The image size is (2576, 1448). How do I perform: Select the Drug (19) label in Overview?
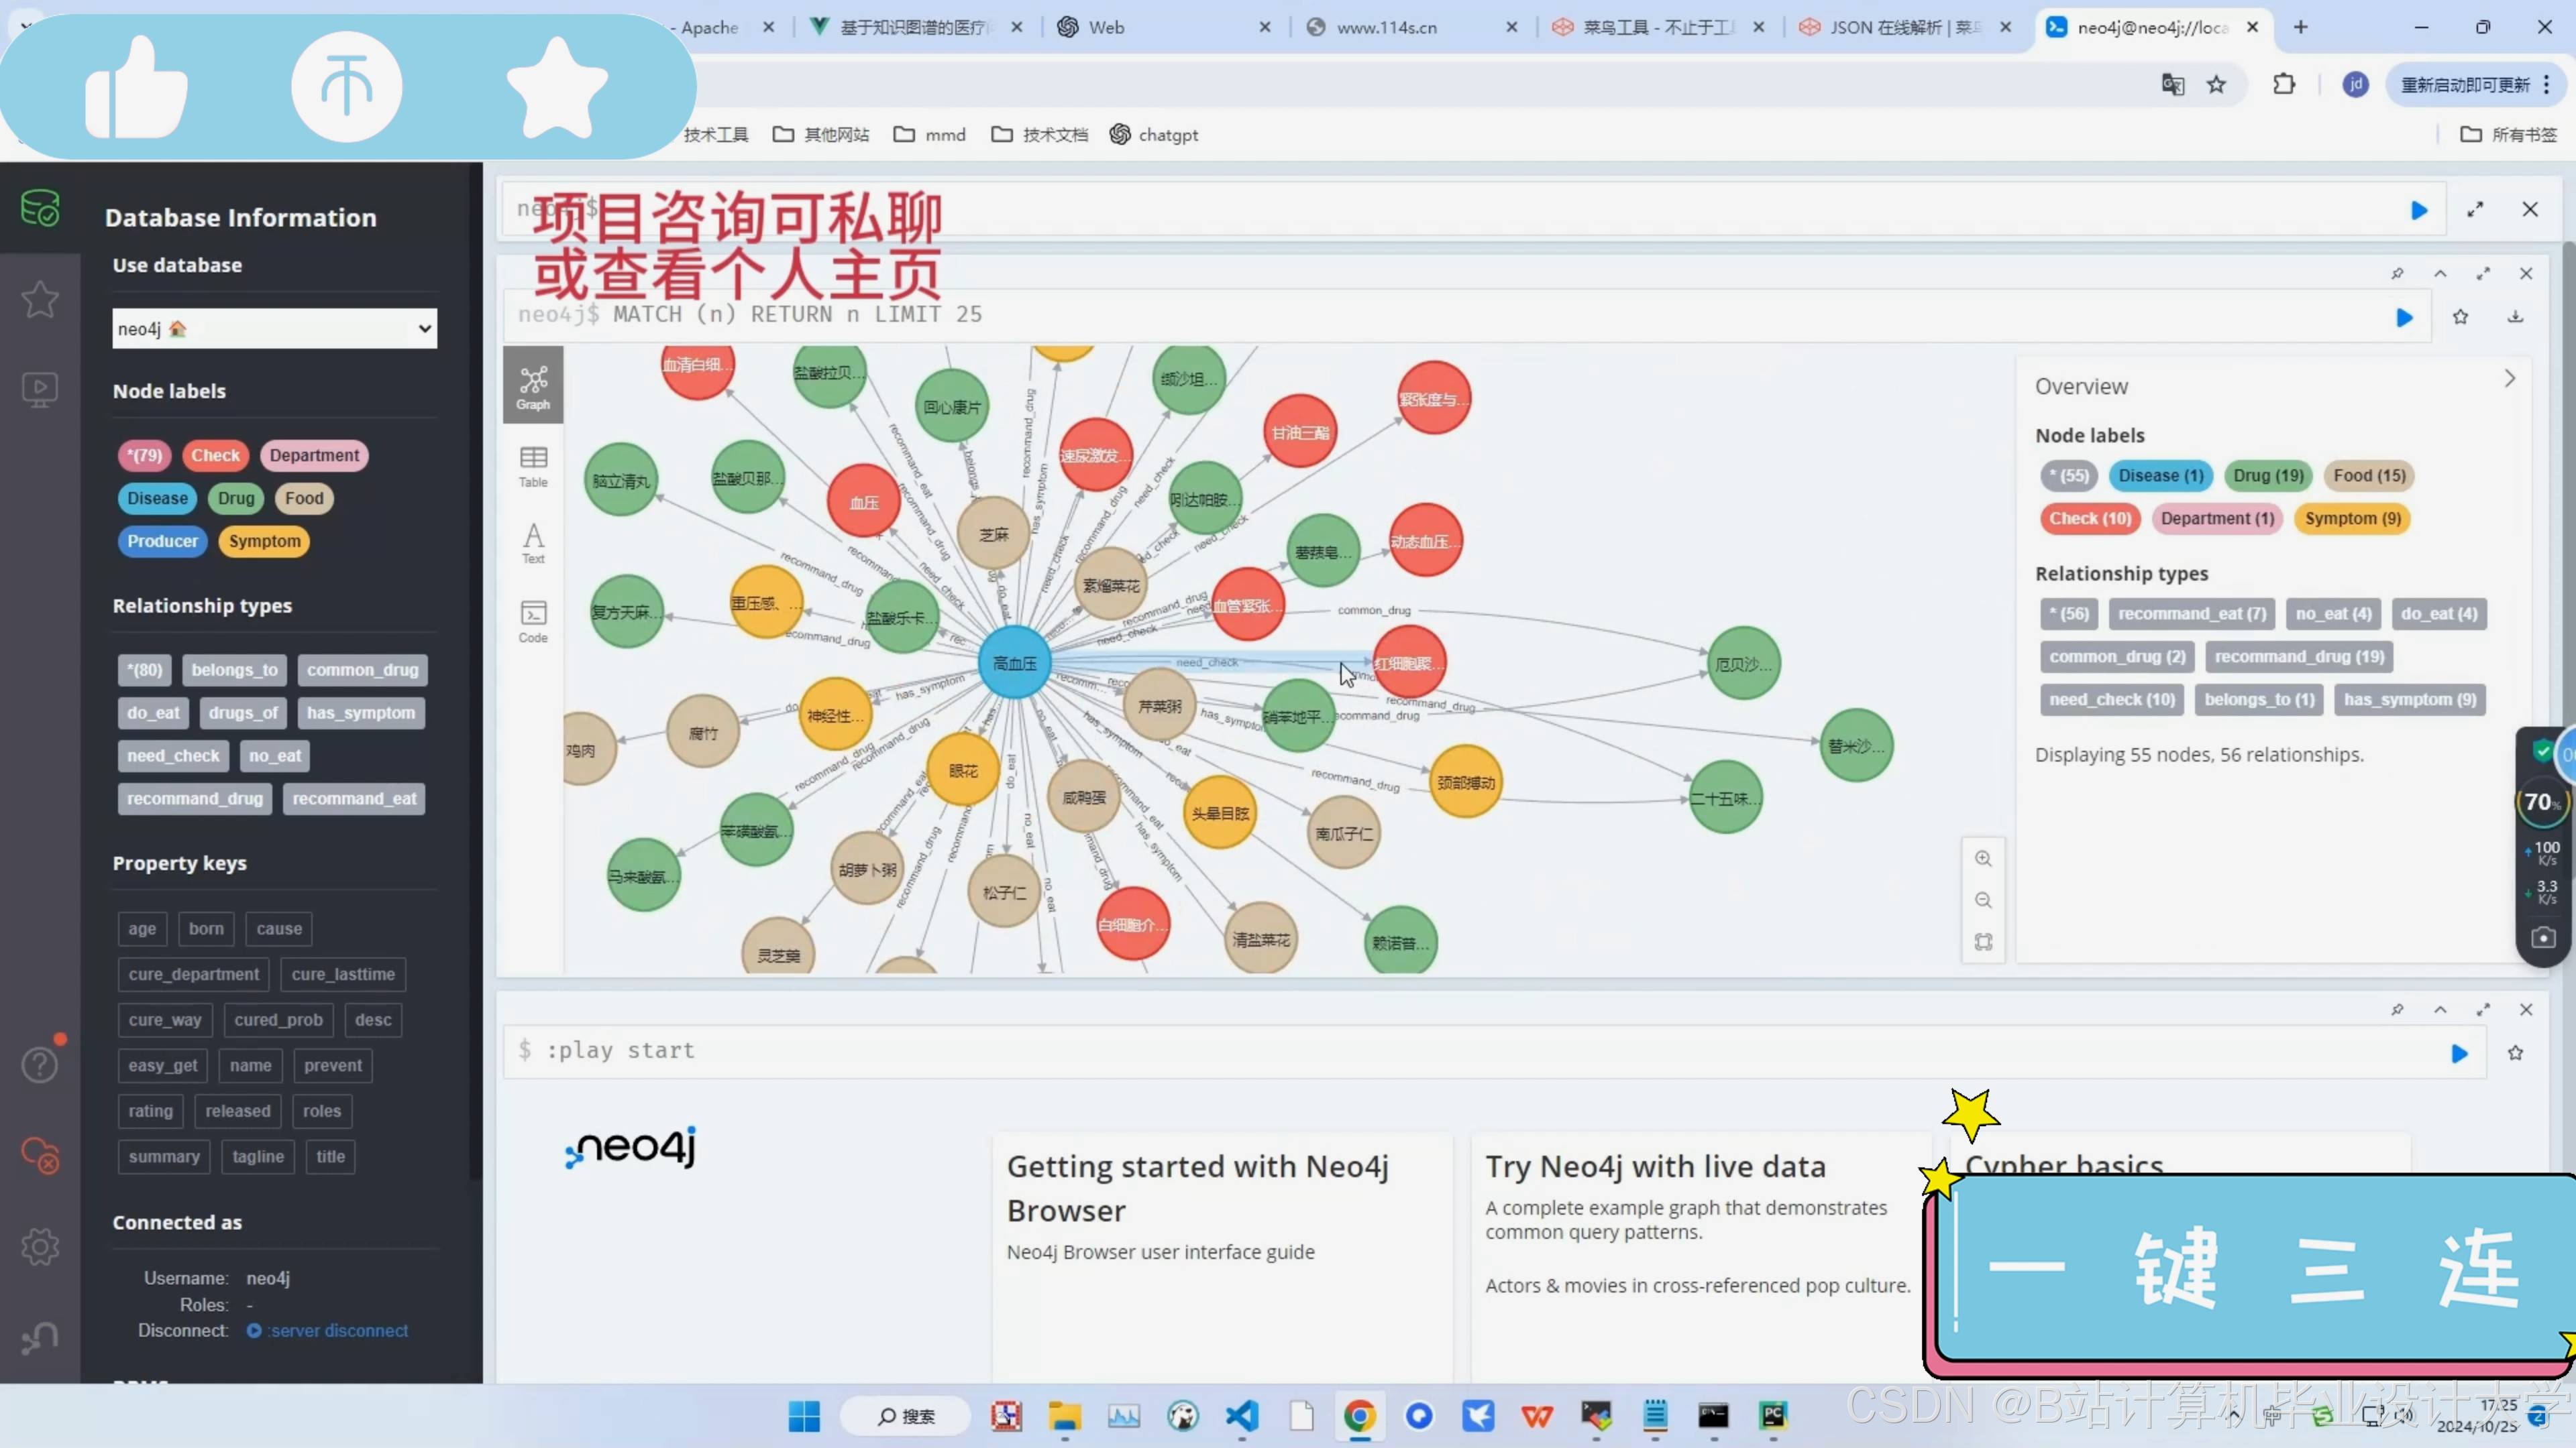[2268, 476]
